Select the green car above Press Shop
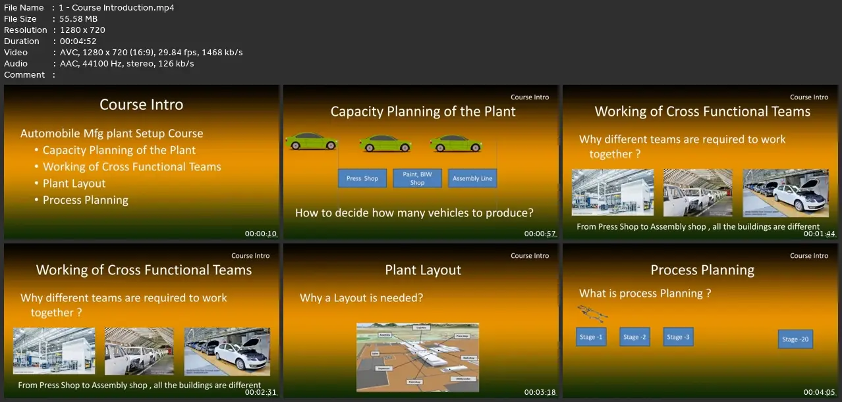 [311, 141]
